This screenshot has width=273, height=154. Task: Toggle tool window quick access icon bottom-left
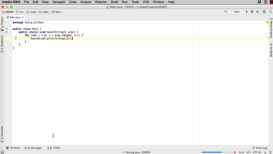point(2,152)
